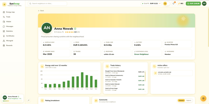Click the Inverter Fronius Primo 6.0 card
The image size is (209, 104).
(x=177, y=44)
